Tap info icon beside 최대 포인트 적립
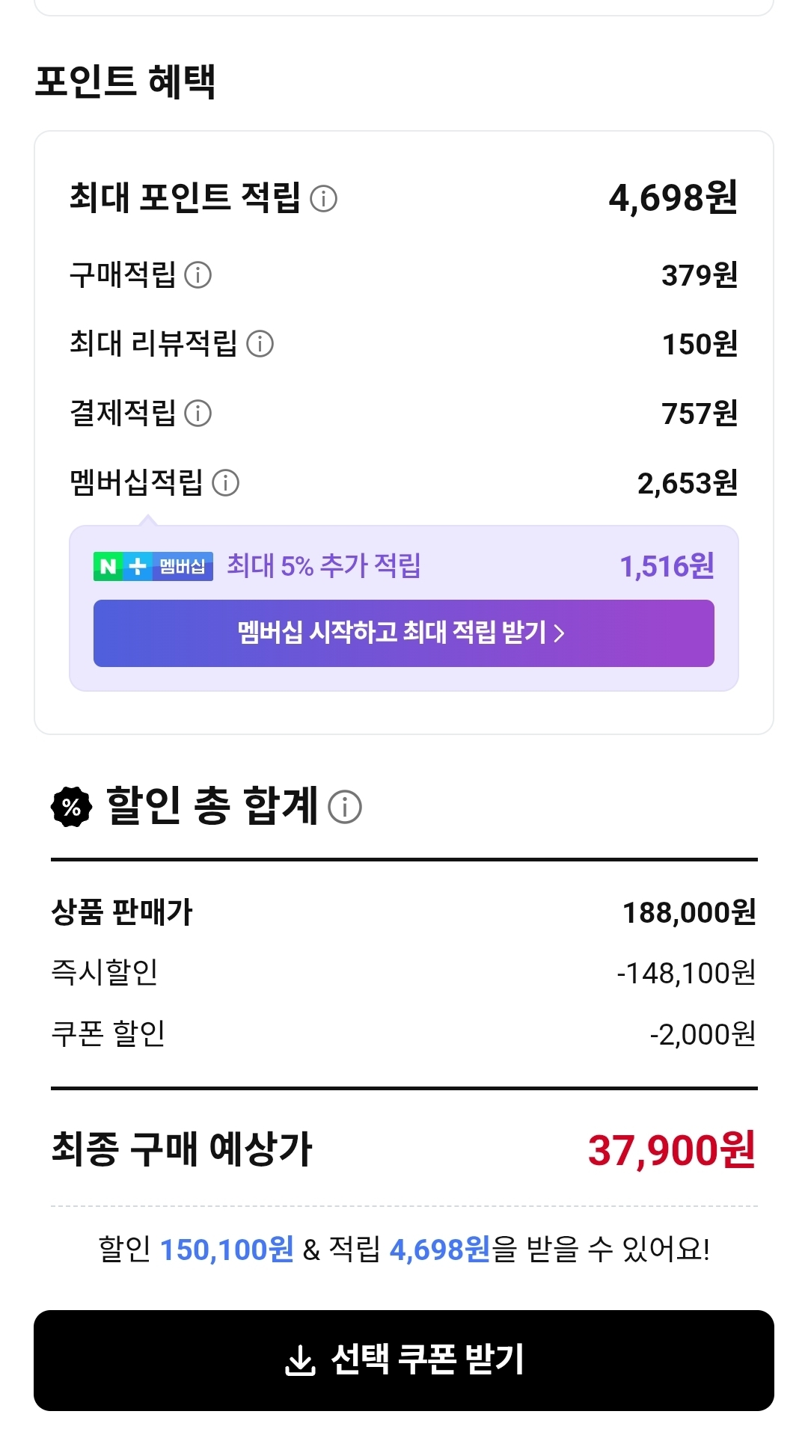This screenshot has width=808, height=1432. coord(323,199)
